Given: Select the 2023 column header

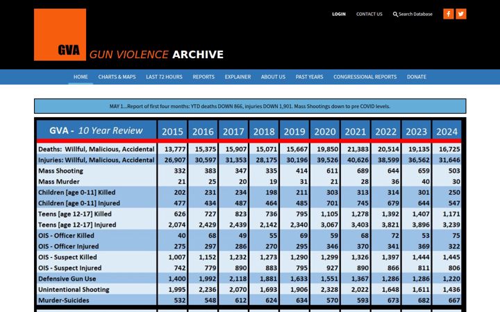Looking at the screenshot, I should point(417,132).
